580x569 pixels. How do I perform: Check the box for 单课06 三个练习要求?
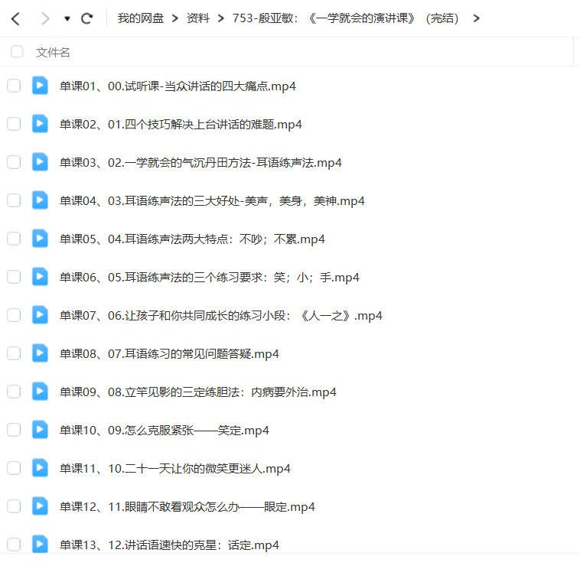pyautogui.click(x=14, y=277)
